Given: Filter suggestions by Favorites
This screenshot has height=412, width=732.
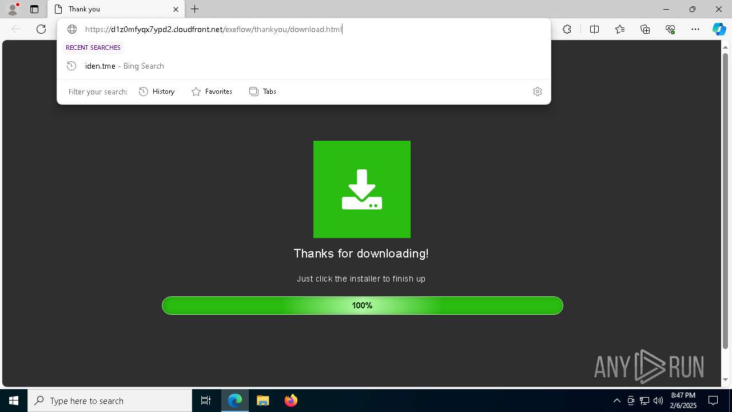Looking at the screenshot, I should click(x=212, y=92).
